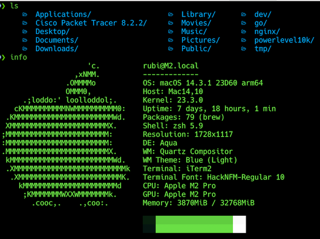
Task: Click the folder icon beside go/
Action: point(244,23)
